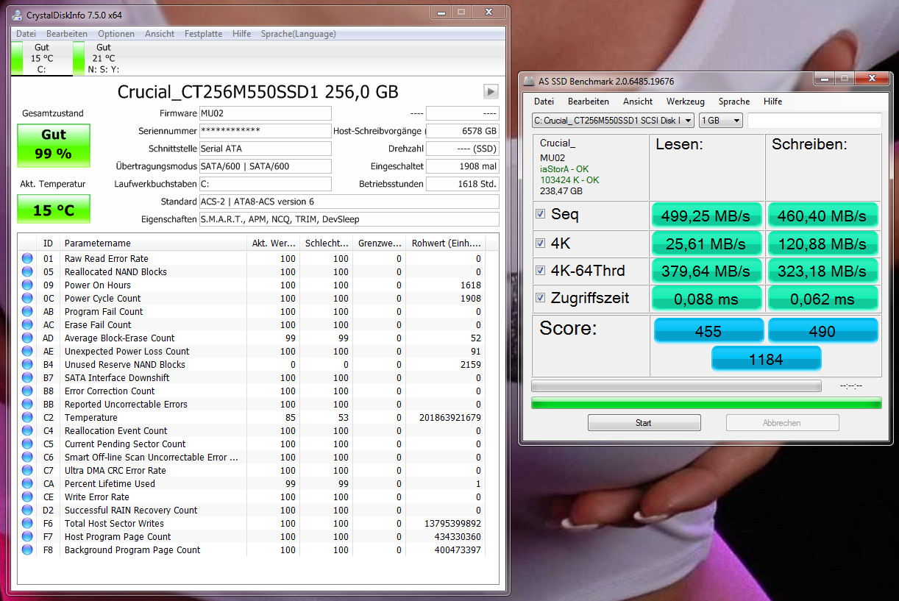Click the status orb for Reallocation Event Count
899x601 pixels.
[27, 430]
